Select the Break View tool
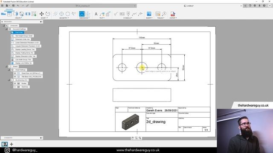 point(28,14)
